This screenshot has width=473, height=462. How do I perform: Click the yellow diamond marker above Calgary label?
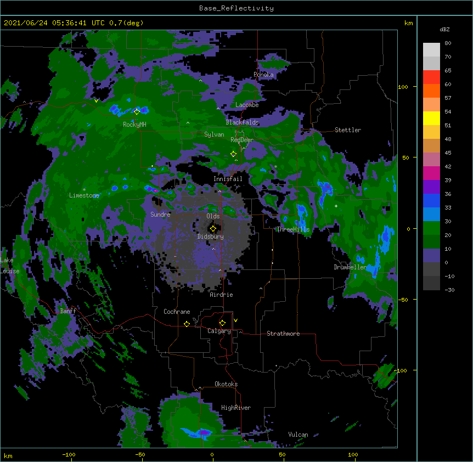point(222,323)
